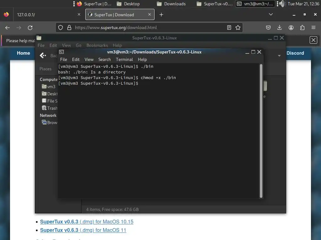The image size is (321, 240).
Task: Click the Home link on SuperTux site
Action: coord(23,53)
